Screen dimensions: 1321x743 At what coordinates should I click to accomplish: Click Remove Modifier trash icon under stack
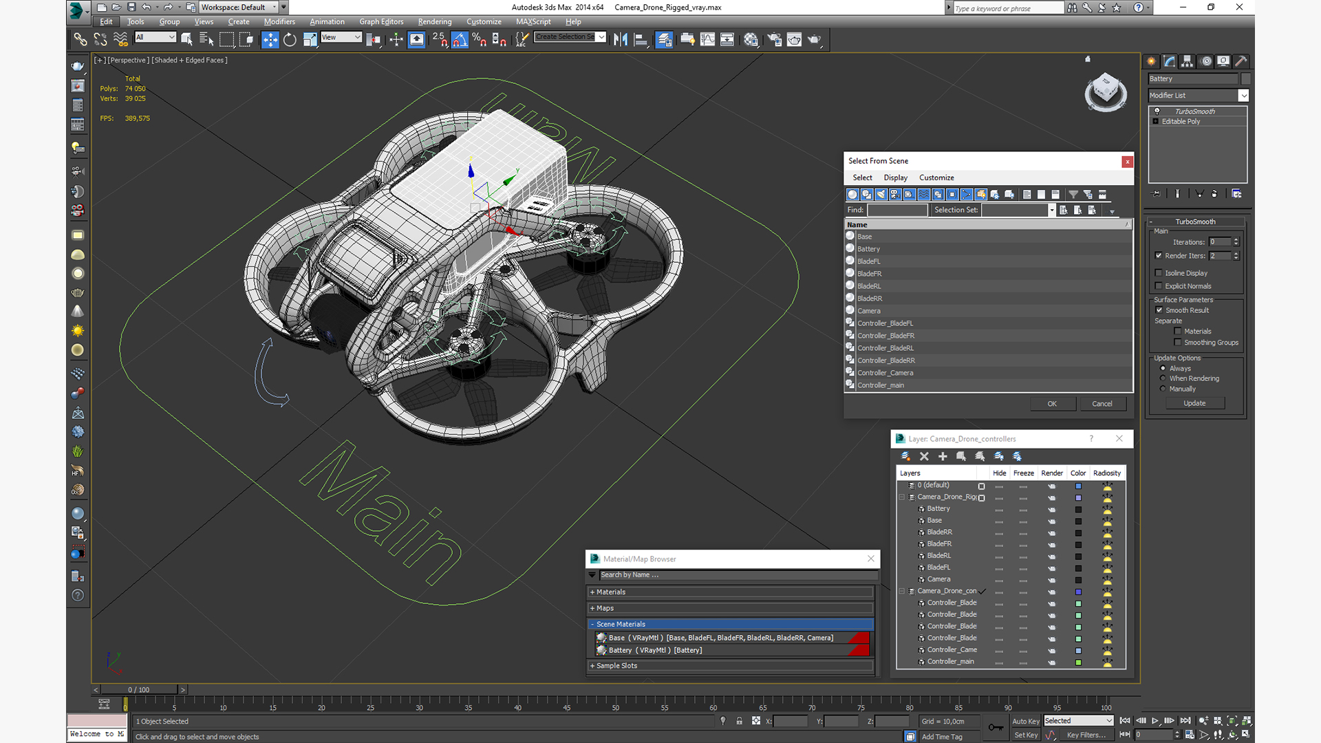tap(1214, 194)
